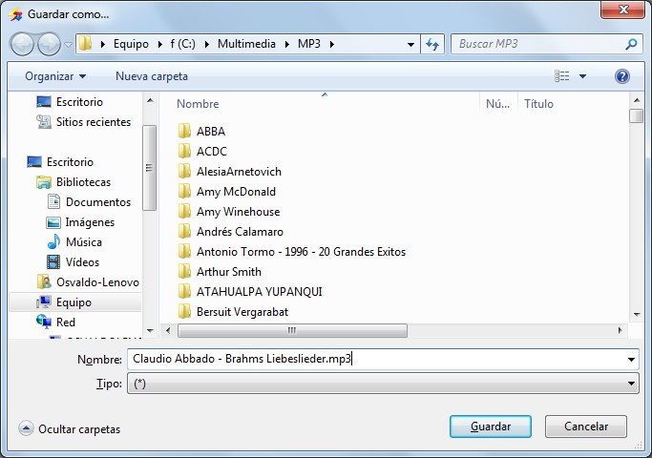
Task: Open help with the question mark icon
Action: [622, 76]
